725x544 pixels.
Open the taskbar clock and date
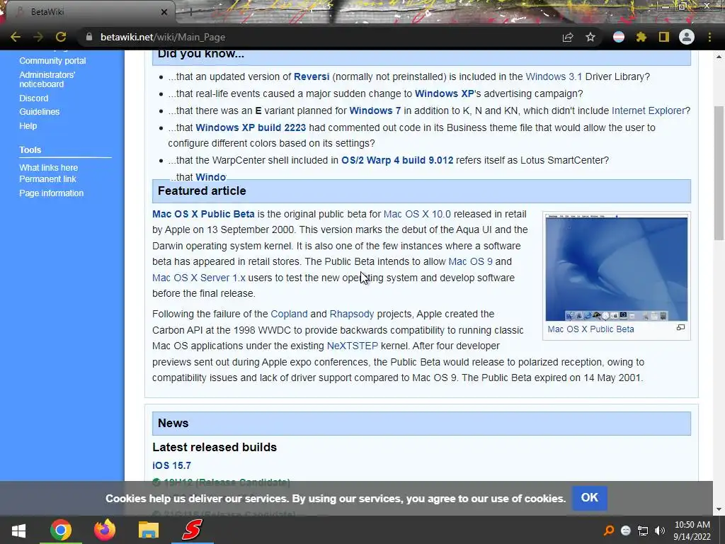[692, 531]
